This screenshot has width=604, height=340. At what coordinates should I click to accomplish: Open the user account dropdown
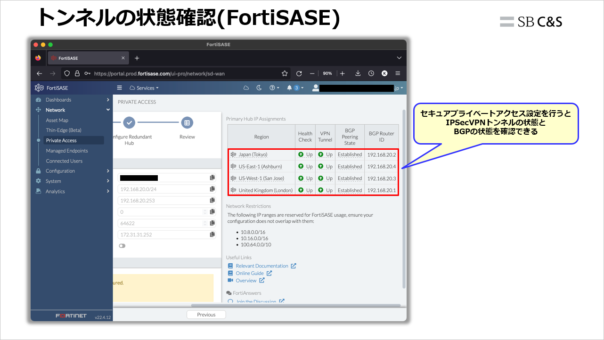coord(358,88)
